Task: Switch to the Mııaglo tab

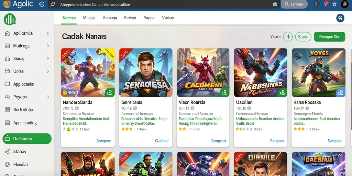Action: tap(89, 18)
